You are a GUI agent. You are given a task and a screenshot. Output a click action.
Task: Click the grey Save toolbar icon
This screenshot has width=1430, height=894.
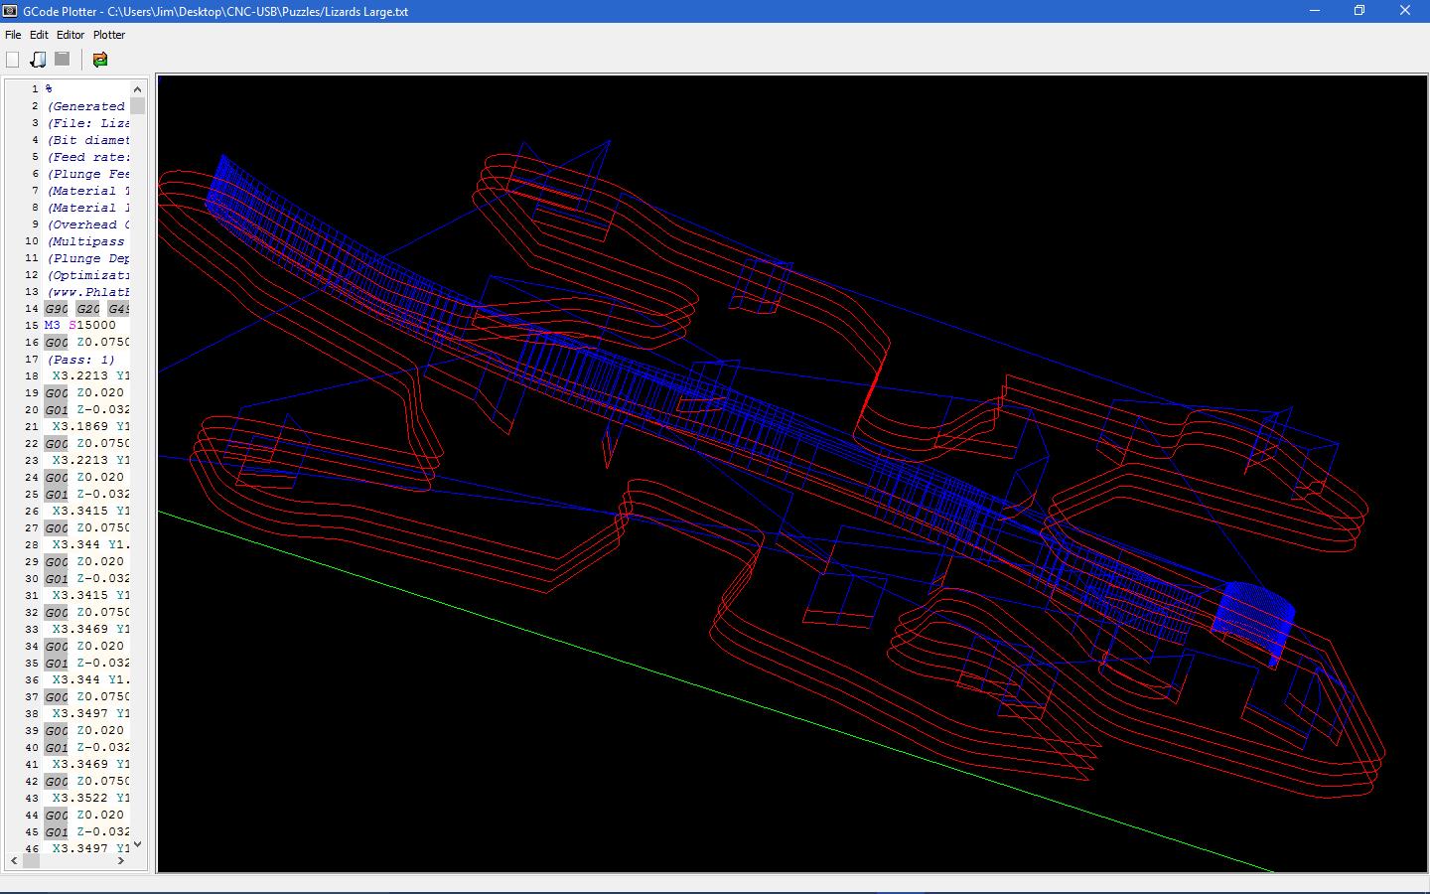point(63,60)
